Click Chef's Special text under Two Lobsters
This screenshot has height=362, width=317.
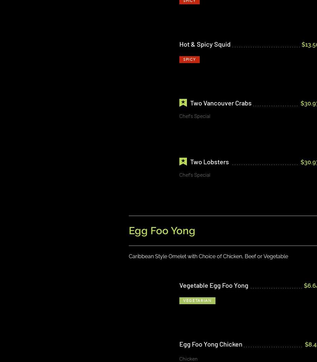click(x=194, y=175)
